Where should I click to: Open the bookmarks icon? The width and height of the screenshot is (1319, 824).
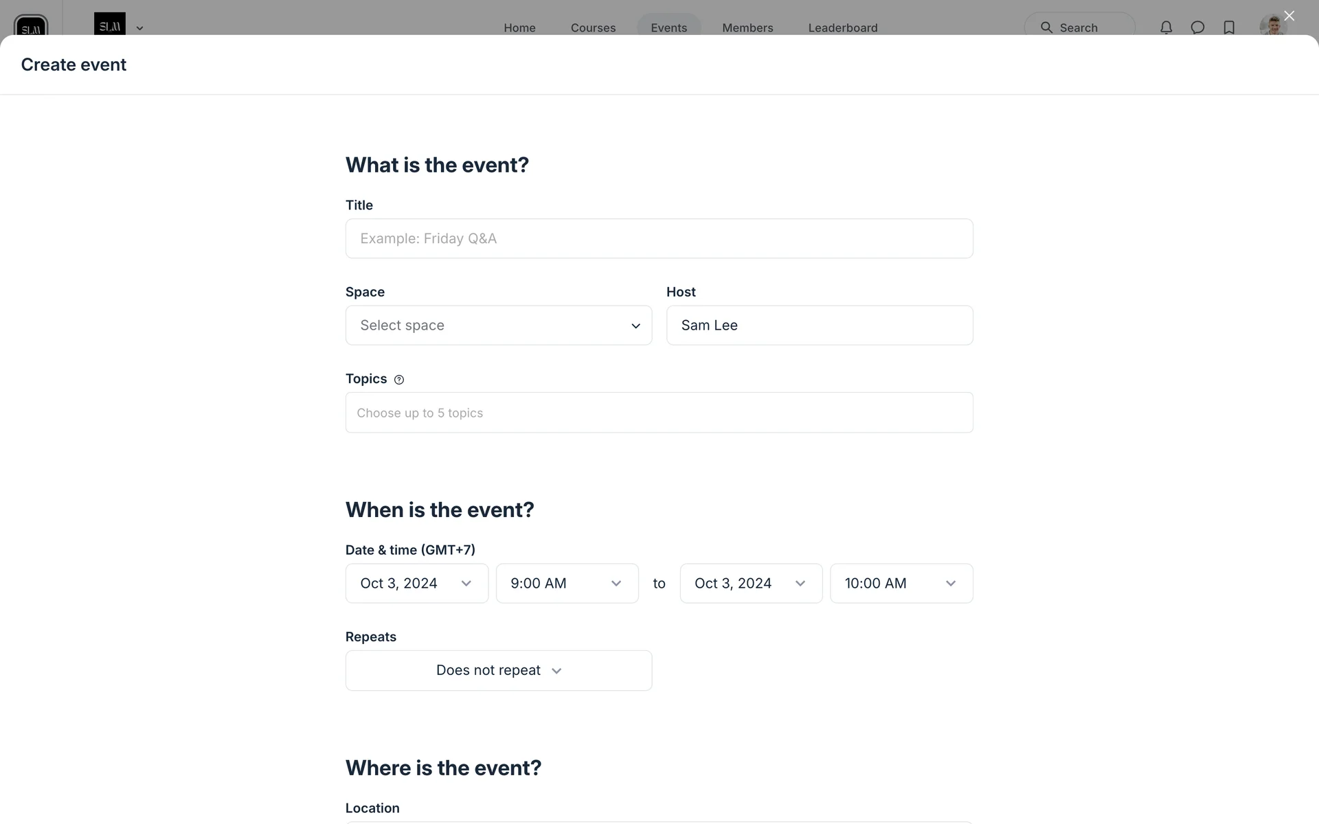tap(1229, 27)
